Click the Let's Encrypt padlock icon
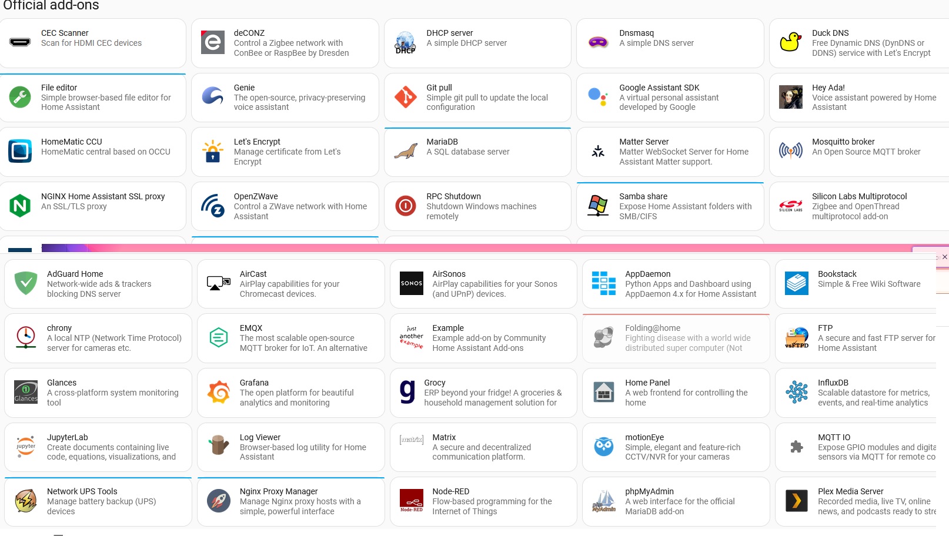This screenshot has height=536, width=949. coord(213,152)
